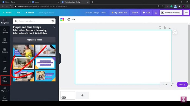Select the text-boxes template page thumbnail

coord(45,63)
